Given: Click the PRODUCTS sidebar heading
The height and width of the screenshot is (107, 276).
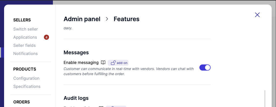Looking at the screenshot, I should [25, 69].
